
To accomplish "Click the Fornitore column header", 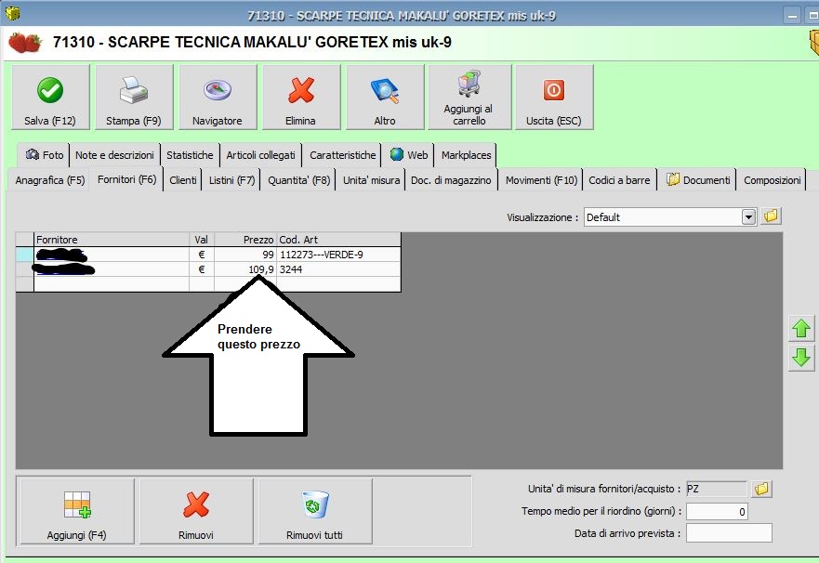I will point(112,240).
